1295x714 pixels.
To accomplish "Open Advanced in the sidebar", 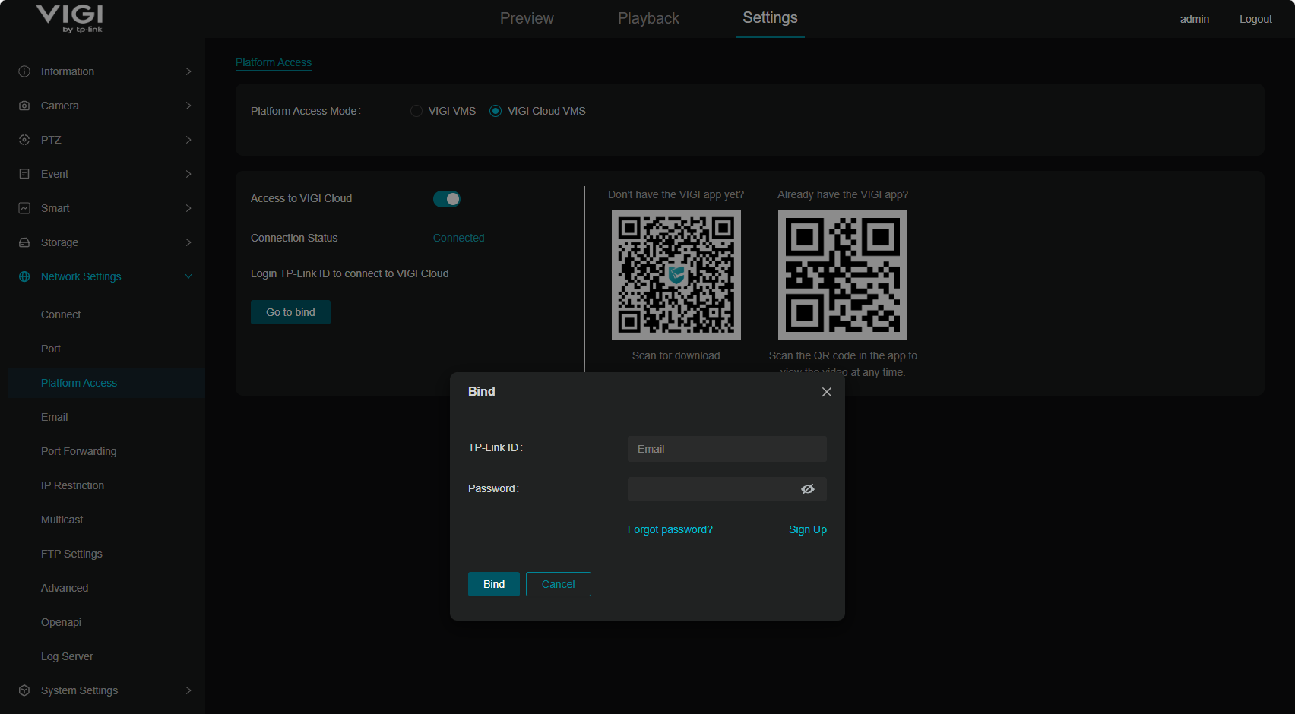I will (x=65, y=588).
